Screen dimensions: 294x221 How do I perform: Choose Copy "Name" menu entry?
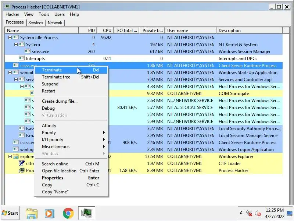(71, 192)
